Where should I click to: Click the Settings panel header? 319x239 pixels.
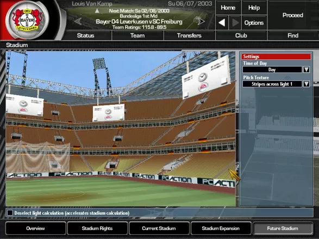[276, 56]
